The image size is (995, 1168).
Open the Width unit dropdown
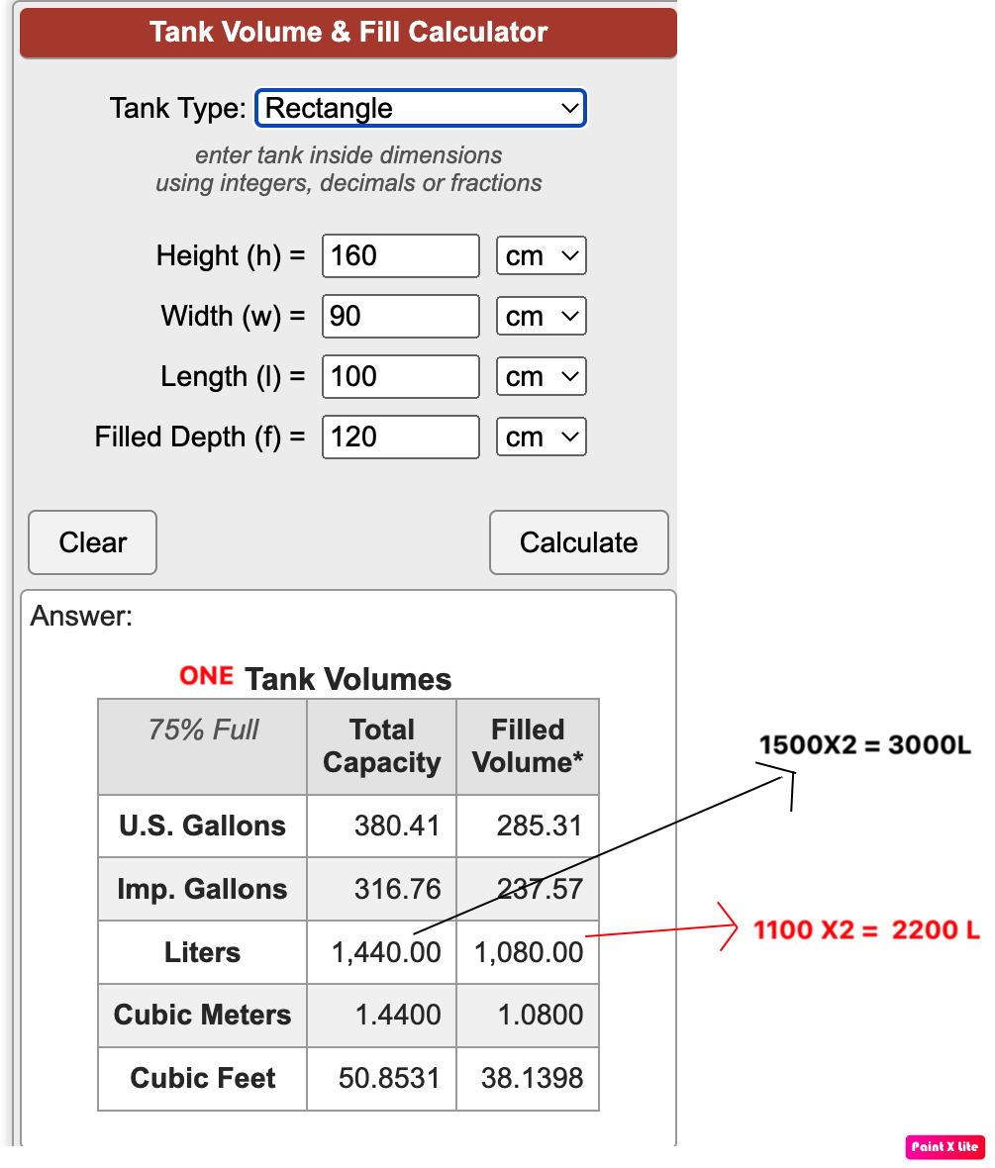tap(541, 317)
